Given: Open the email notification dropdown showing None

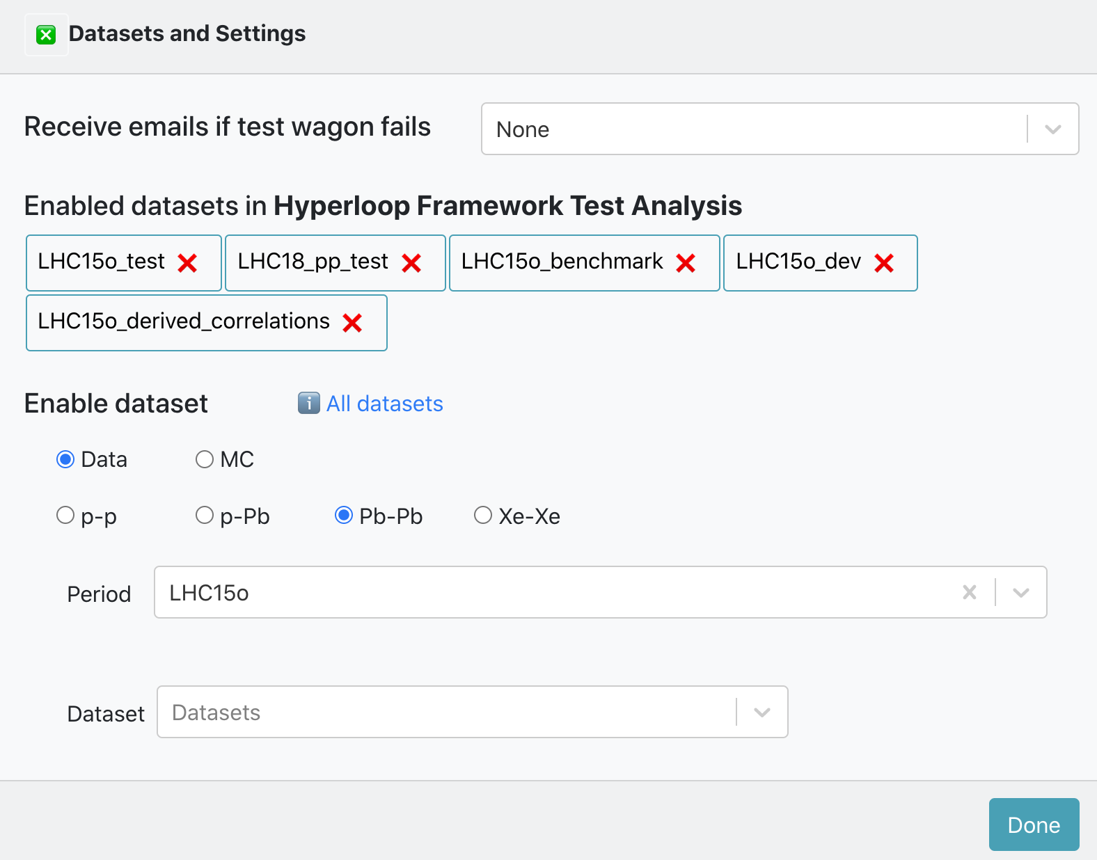Looking at the screenshot, I should [780, 129].
